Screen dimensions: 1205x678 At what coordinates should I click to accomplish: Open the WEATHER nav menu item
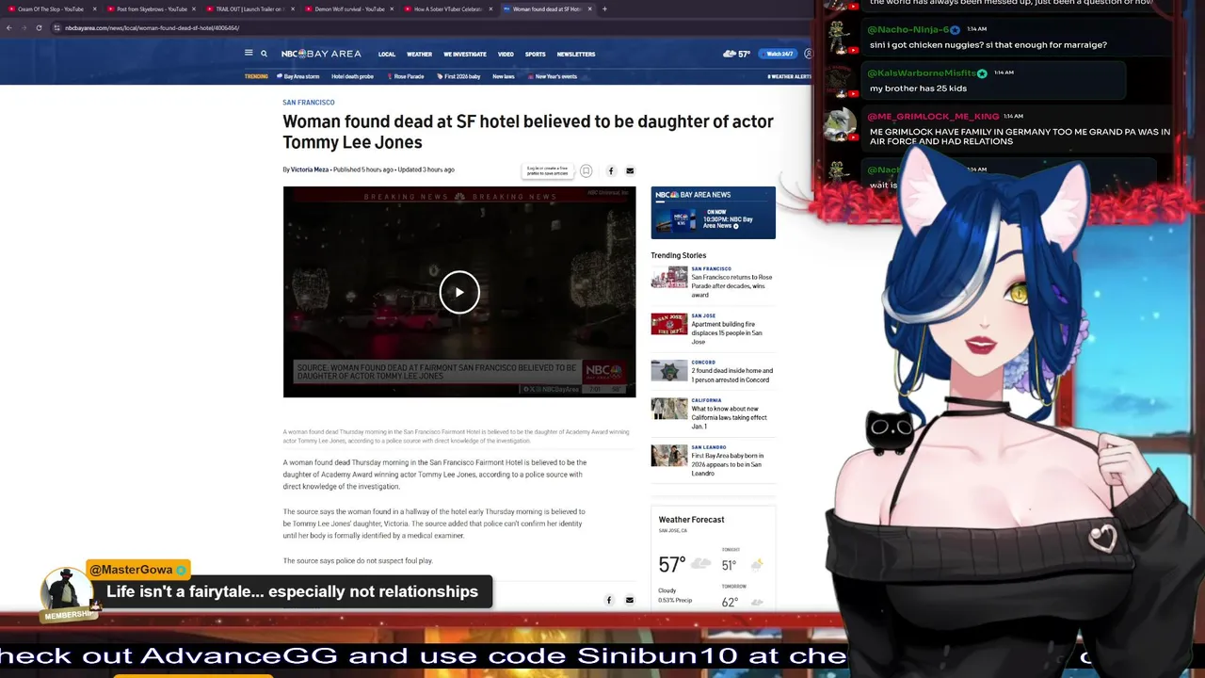pos(419,54)
